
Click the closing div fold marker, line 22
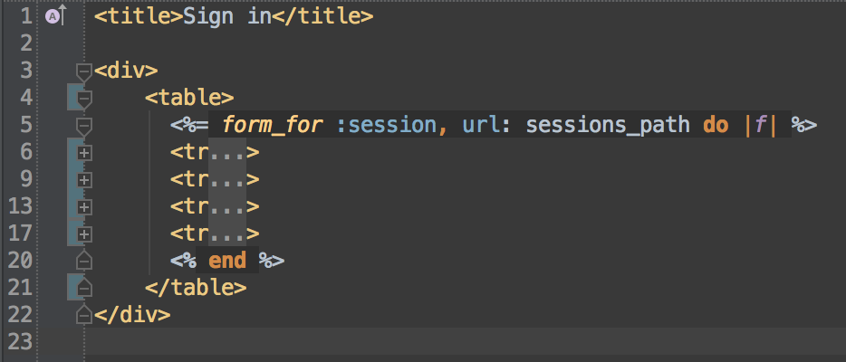click(x=84, y=315)
